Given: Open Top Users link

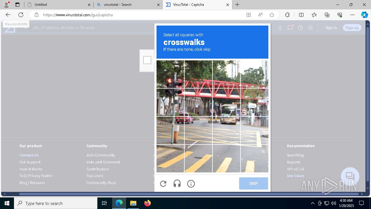Looking at the screenshot, I should pyautogui.click(x=94, y=176).
